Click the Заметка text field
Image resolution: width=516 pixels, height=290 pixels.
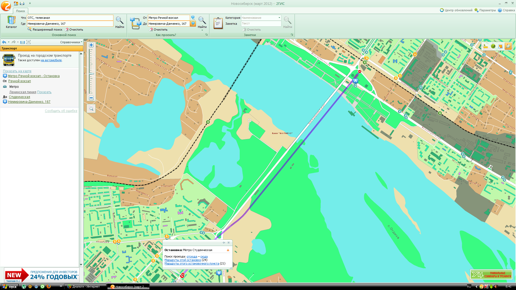(x=261, y=24)
